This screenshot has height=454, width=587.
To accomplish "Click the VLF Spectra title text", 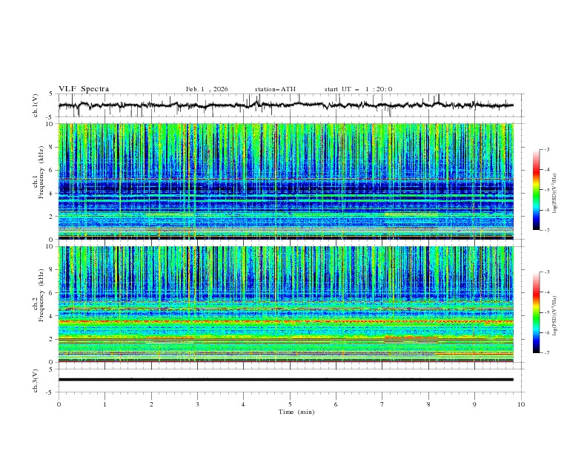I will [x=84, y=89].
